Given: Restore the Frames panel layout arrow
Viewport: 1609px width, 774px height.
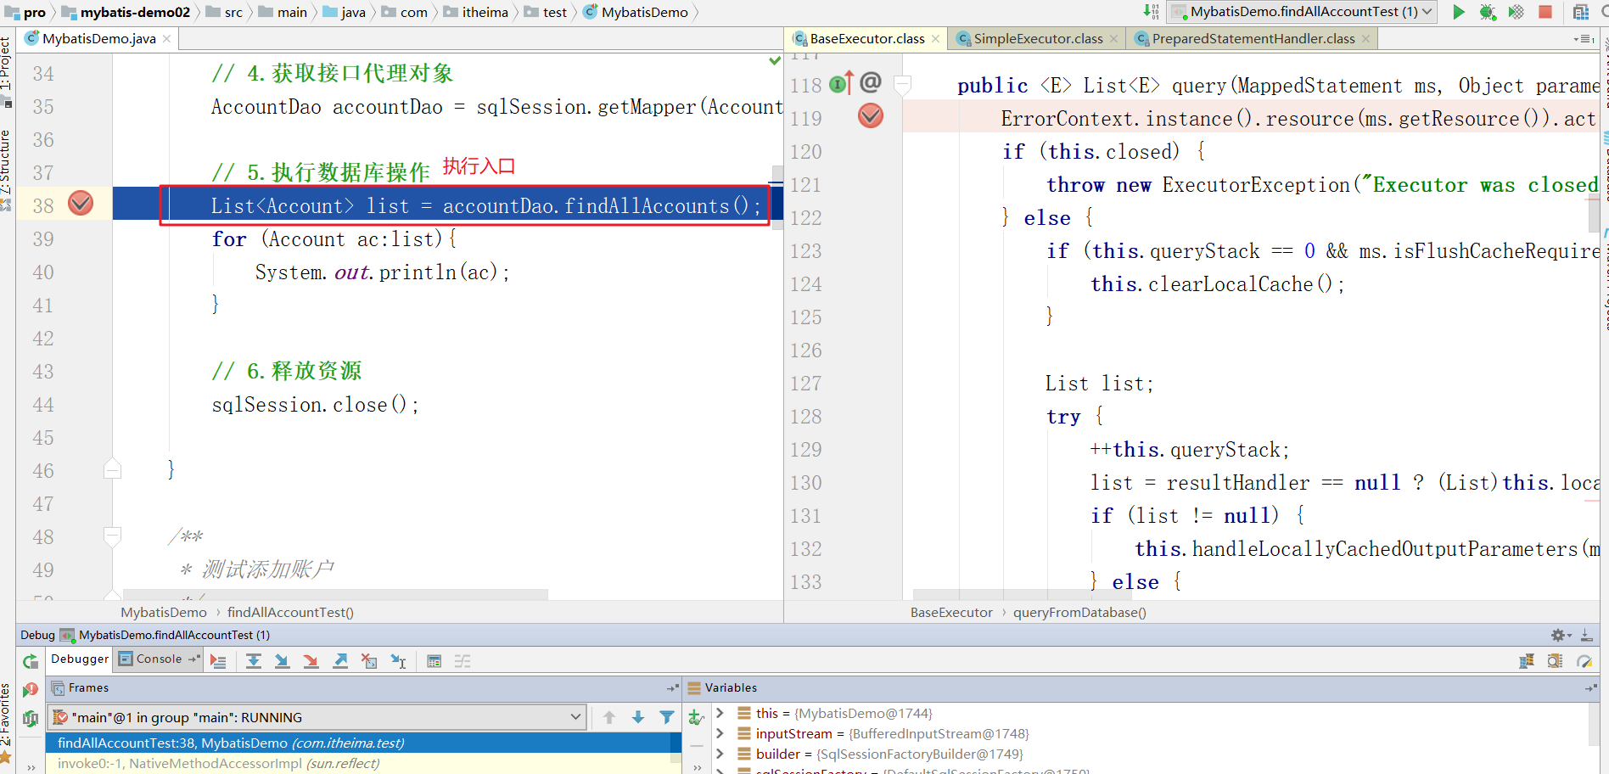Looking at the screenshot, I should [673, 688].
